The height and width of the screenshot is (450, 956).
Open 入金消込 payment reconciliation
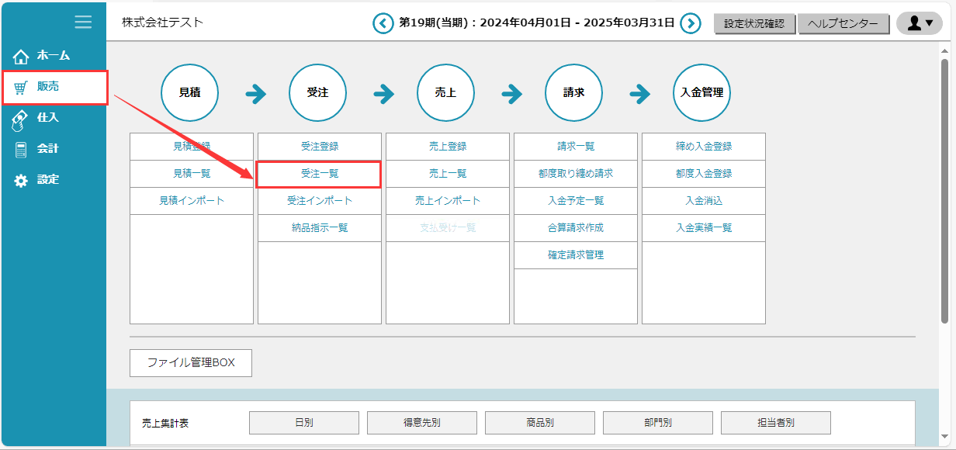click(704, 201)
